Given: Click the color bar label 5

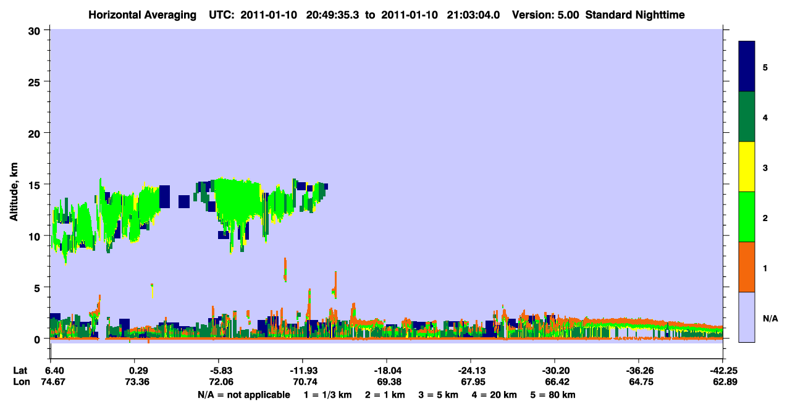Looking at the screenshot, I should pyautogui.click(x=765, y=67).
